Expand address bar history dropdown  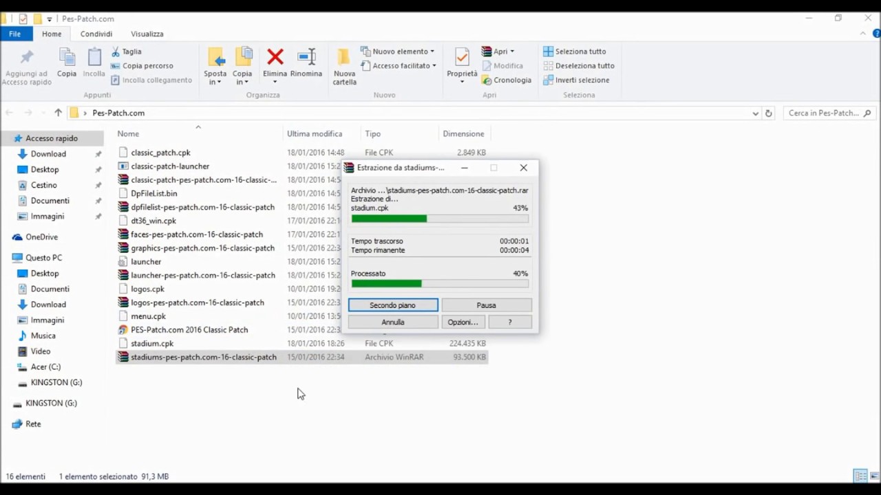[756, 113]
